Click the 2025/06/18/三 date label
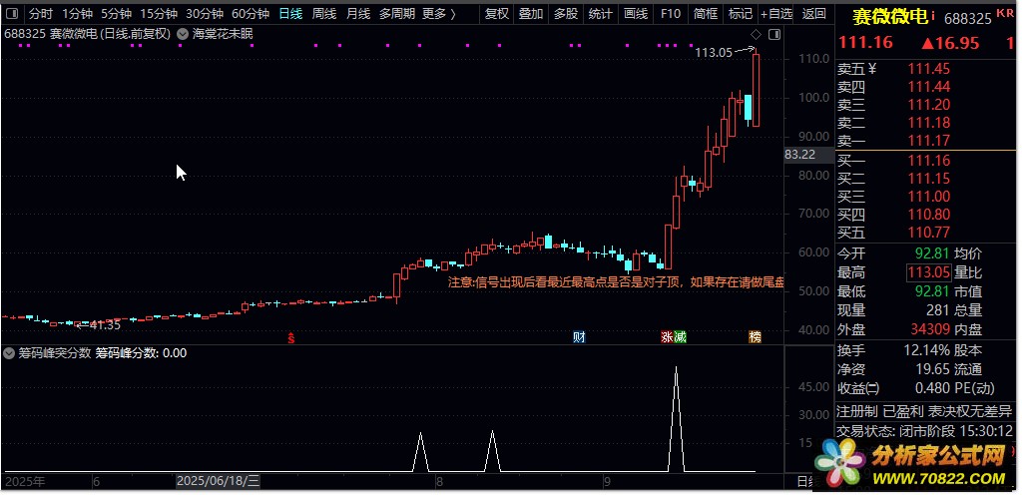Screen dimensions: 1022x495 click(x=219, y=481)
